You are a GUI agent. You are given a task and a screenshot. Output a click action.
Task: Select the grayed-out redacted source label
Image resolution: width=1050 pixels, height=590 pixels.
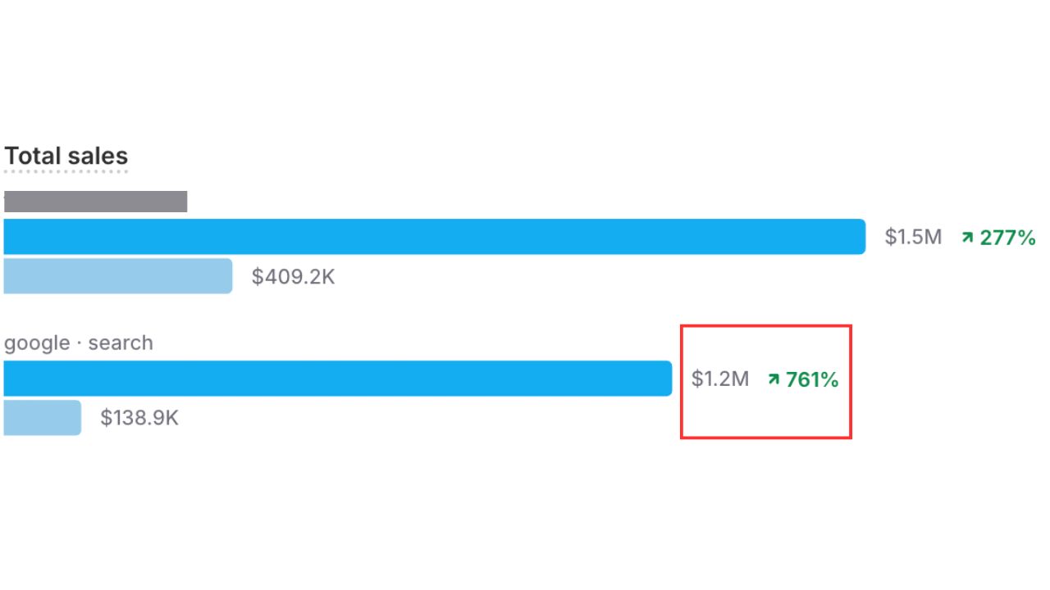[95, 202]
